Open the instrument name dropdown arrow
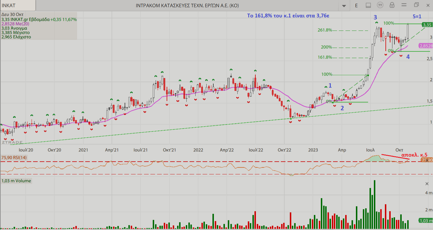This screenshot has height=230, width=433. tap(344, 6)
